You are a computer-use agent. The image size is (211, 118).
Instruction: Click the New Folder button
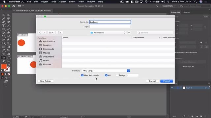click(45, 81)
